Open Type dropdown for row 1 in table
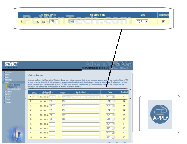This screenshot has height=144, width=187. tap(110, 97)
